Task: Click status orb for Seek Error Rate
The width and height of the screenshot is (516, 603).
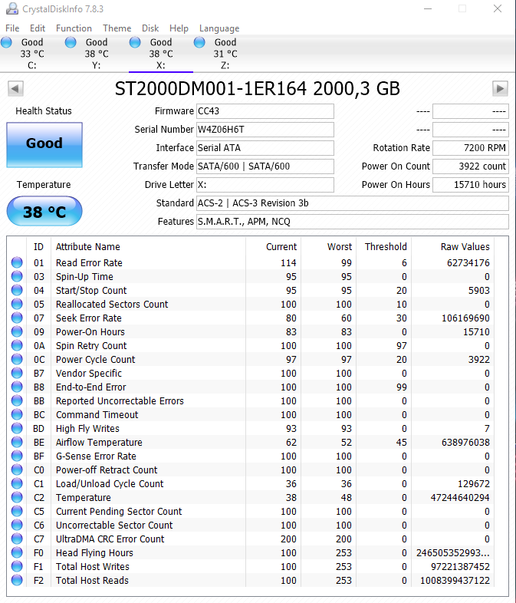Action: coord(17,318)
